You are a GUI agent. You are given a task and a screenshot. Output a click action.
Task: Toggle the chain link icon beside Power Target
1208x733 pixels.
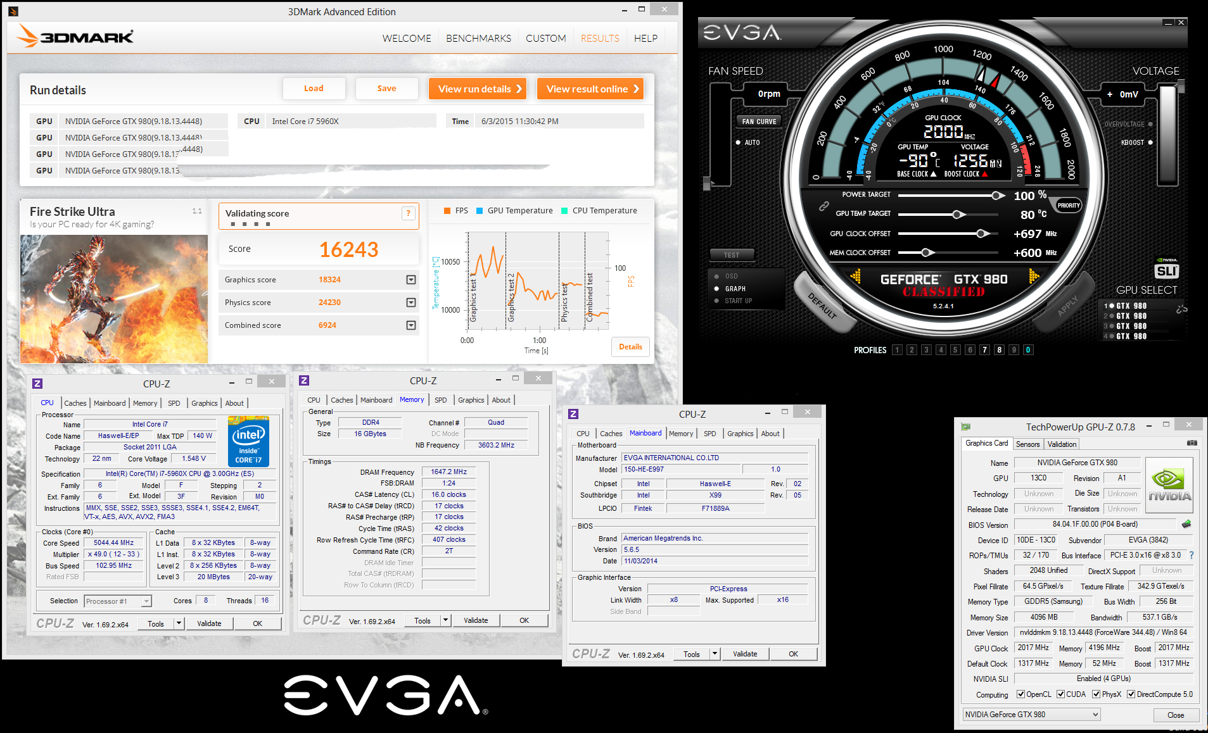tap(823, 206)
